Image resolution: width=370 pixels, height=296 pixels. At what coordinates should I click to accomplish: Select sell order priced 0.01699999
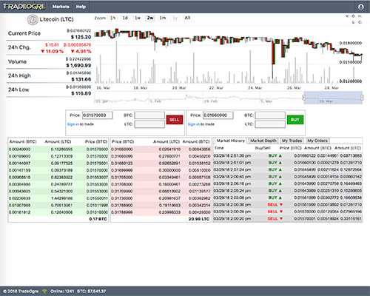tap(161, 170)
